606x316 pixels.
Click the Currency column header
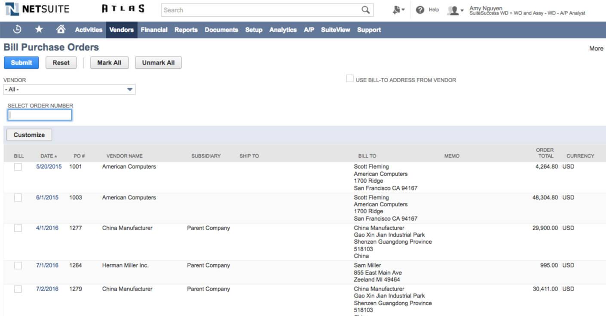click(x=580, y=156)
